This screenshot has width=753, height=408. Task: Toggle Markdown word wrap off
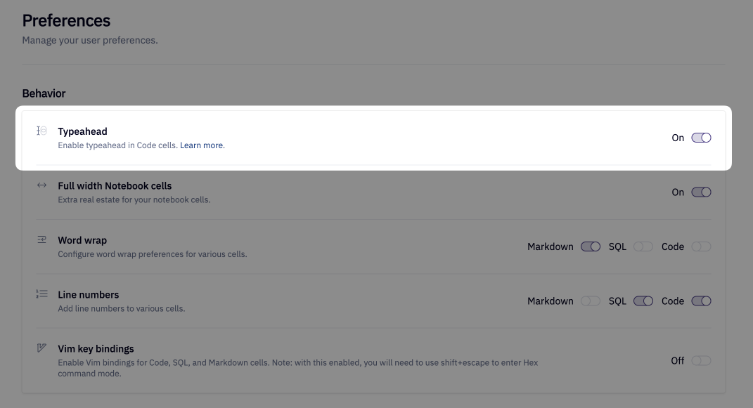click(x=590, y=246)
